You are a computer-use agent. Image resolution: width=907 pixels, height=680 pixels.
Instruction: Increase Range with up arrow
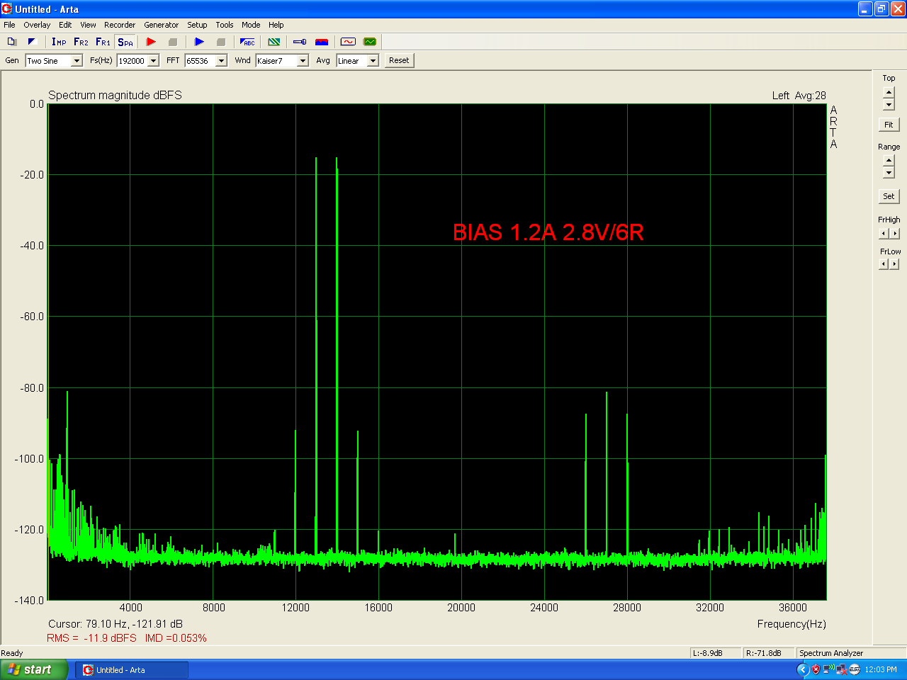click(889, 160)
